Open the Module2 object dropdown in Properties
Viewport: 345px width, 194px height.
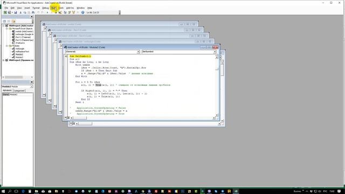click(x=31, y=87)
